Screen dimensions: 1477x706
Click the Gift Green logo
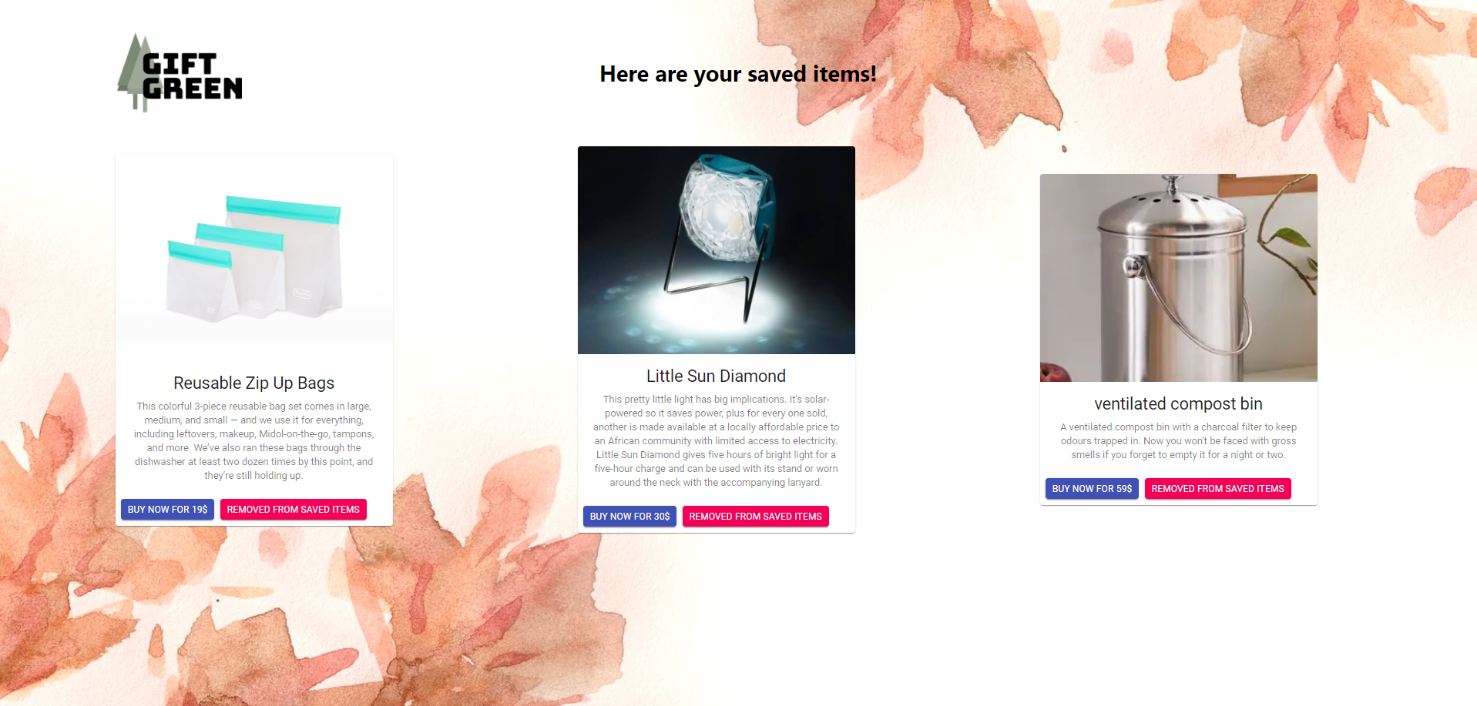click(180, 73)
